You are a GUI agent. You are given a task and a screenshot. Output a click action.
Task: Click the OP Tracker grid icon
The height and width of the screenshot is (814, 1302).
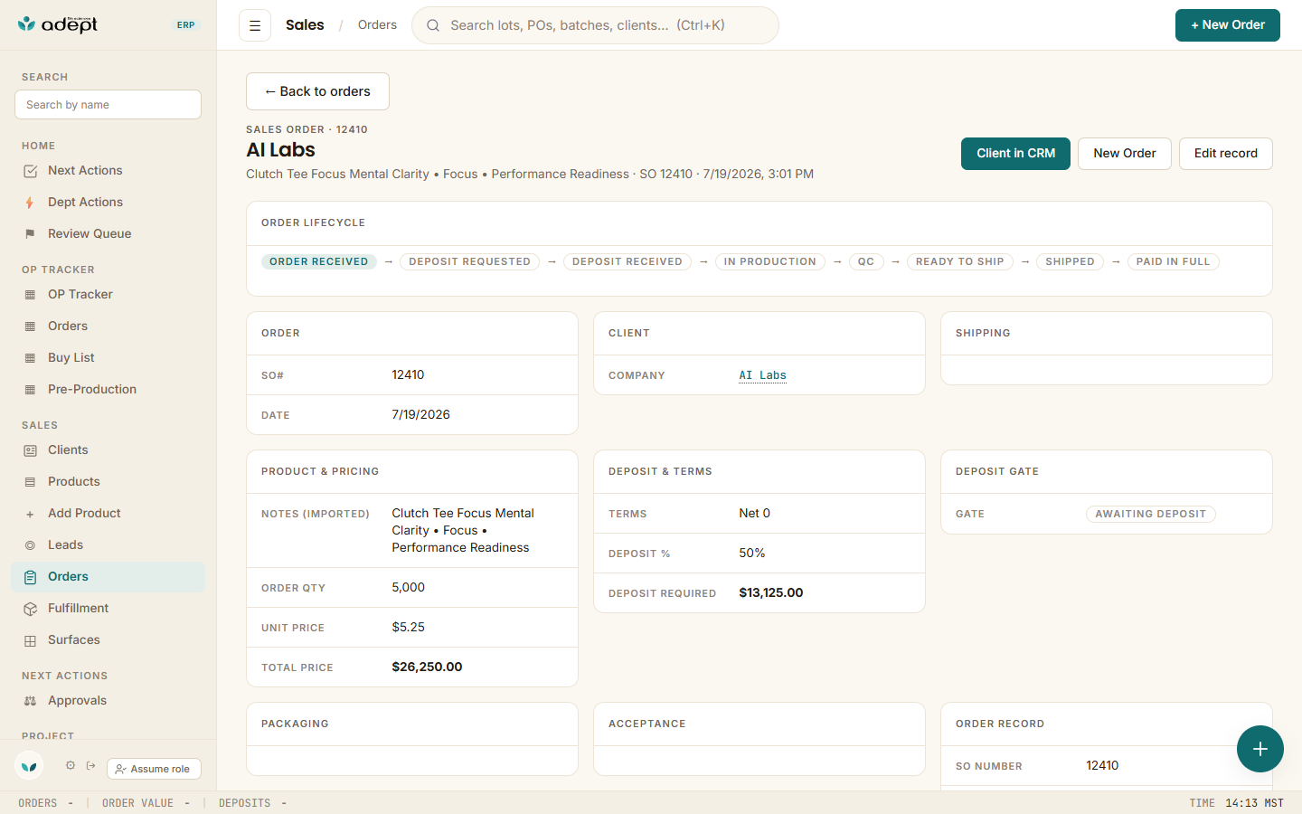pos(30,295)
